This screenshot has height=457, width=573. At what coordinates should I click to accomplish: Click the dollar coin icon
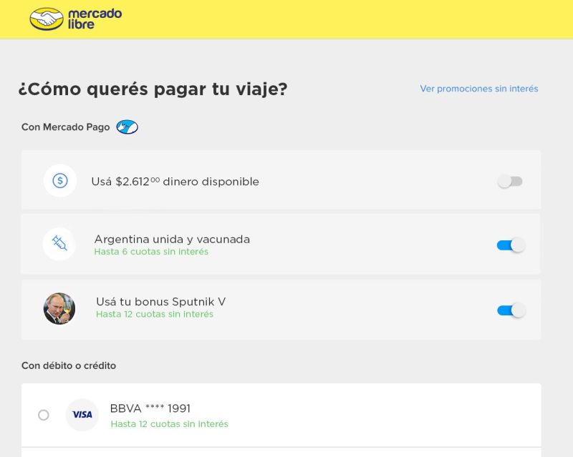tap(60, 181)
